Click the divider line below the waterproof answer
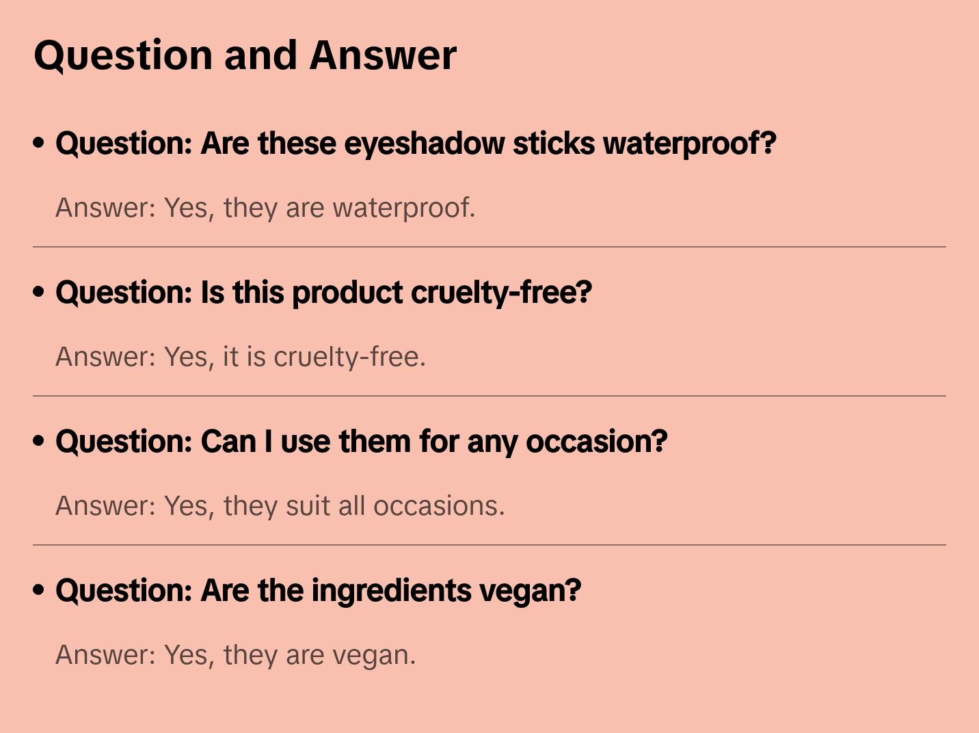The width and height of the screenshot is (979, 733). click(489, 247)
